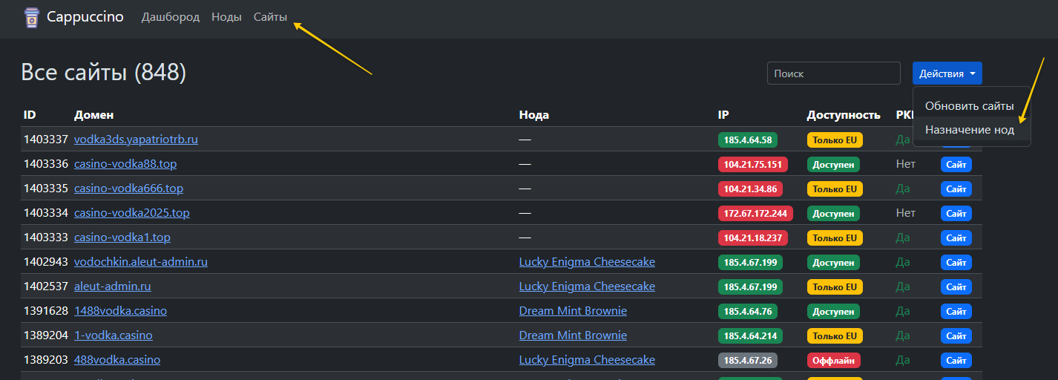This screenshot has height=380, width=1058.
Task: Follow the casino-vodka2025.top domain link
Action: pos(131,213)
